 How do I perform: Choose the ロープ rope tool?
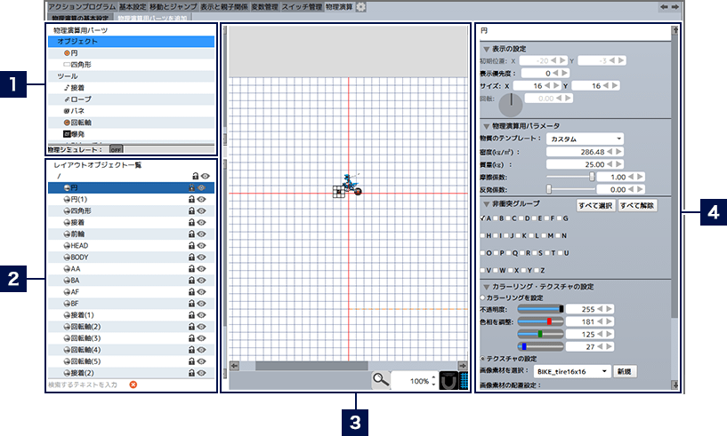(x=77, y=99)
